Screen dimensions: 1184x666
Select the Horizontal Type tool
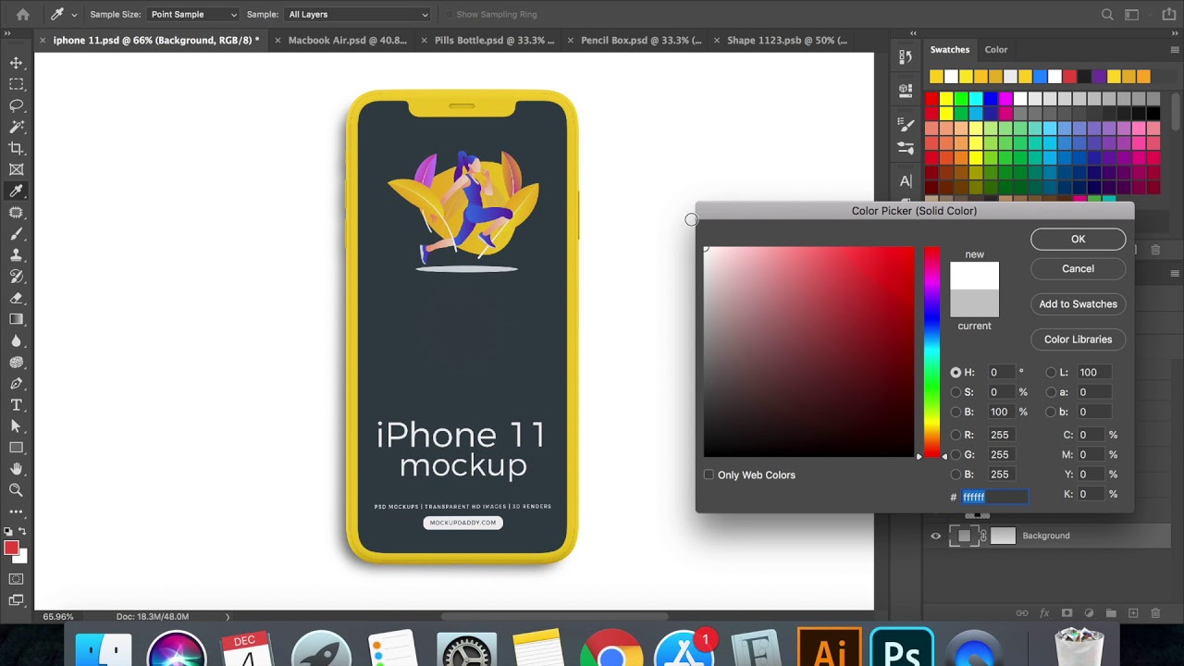pyautogui.click(x=16, y=405)
